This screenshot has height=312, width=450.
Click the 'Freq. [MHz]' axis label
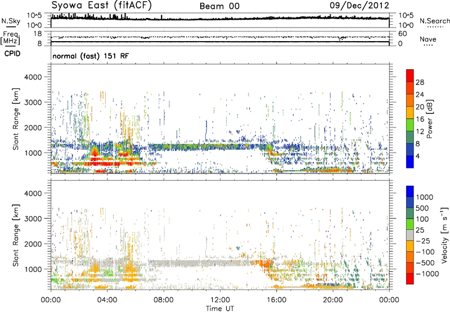[10, 38]
